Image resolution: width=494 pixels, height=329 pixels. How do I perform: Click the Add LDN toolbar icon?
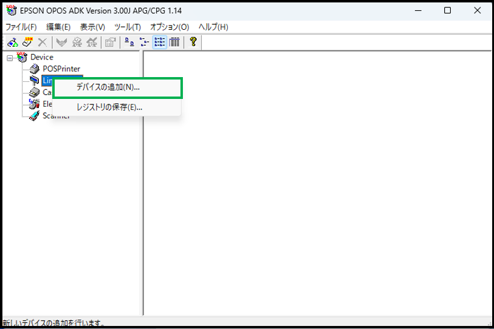pos(27,42)
